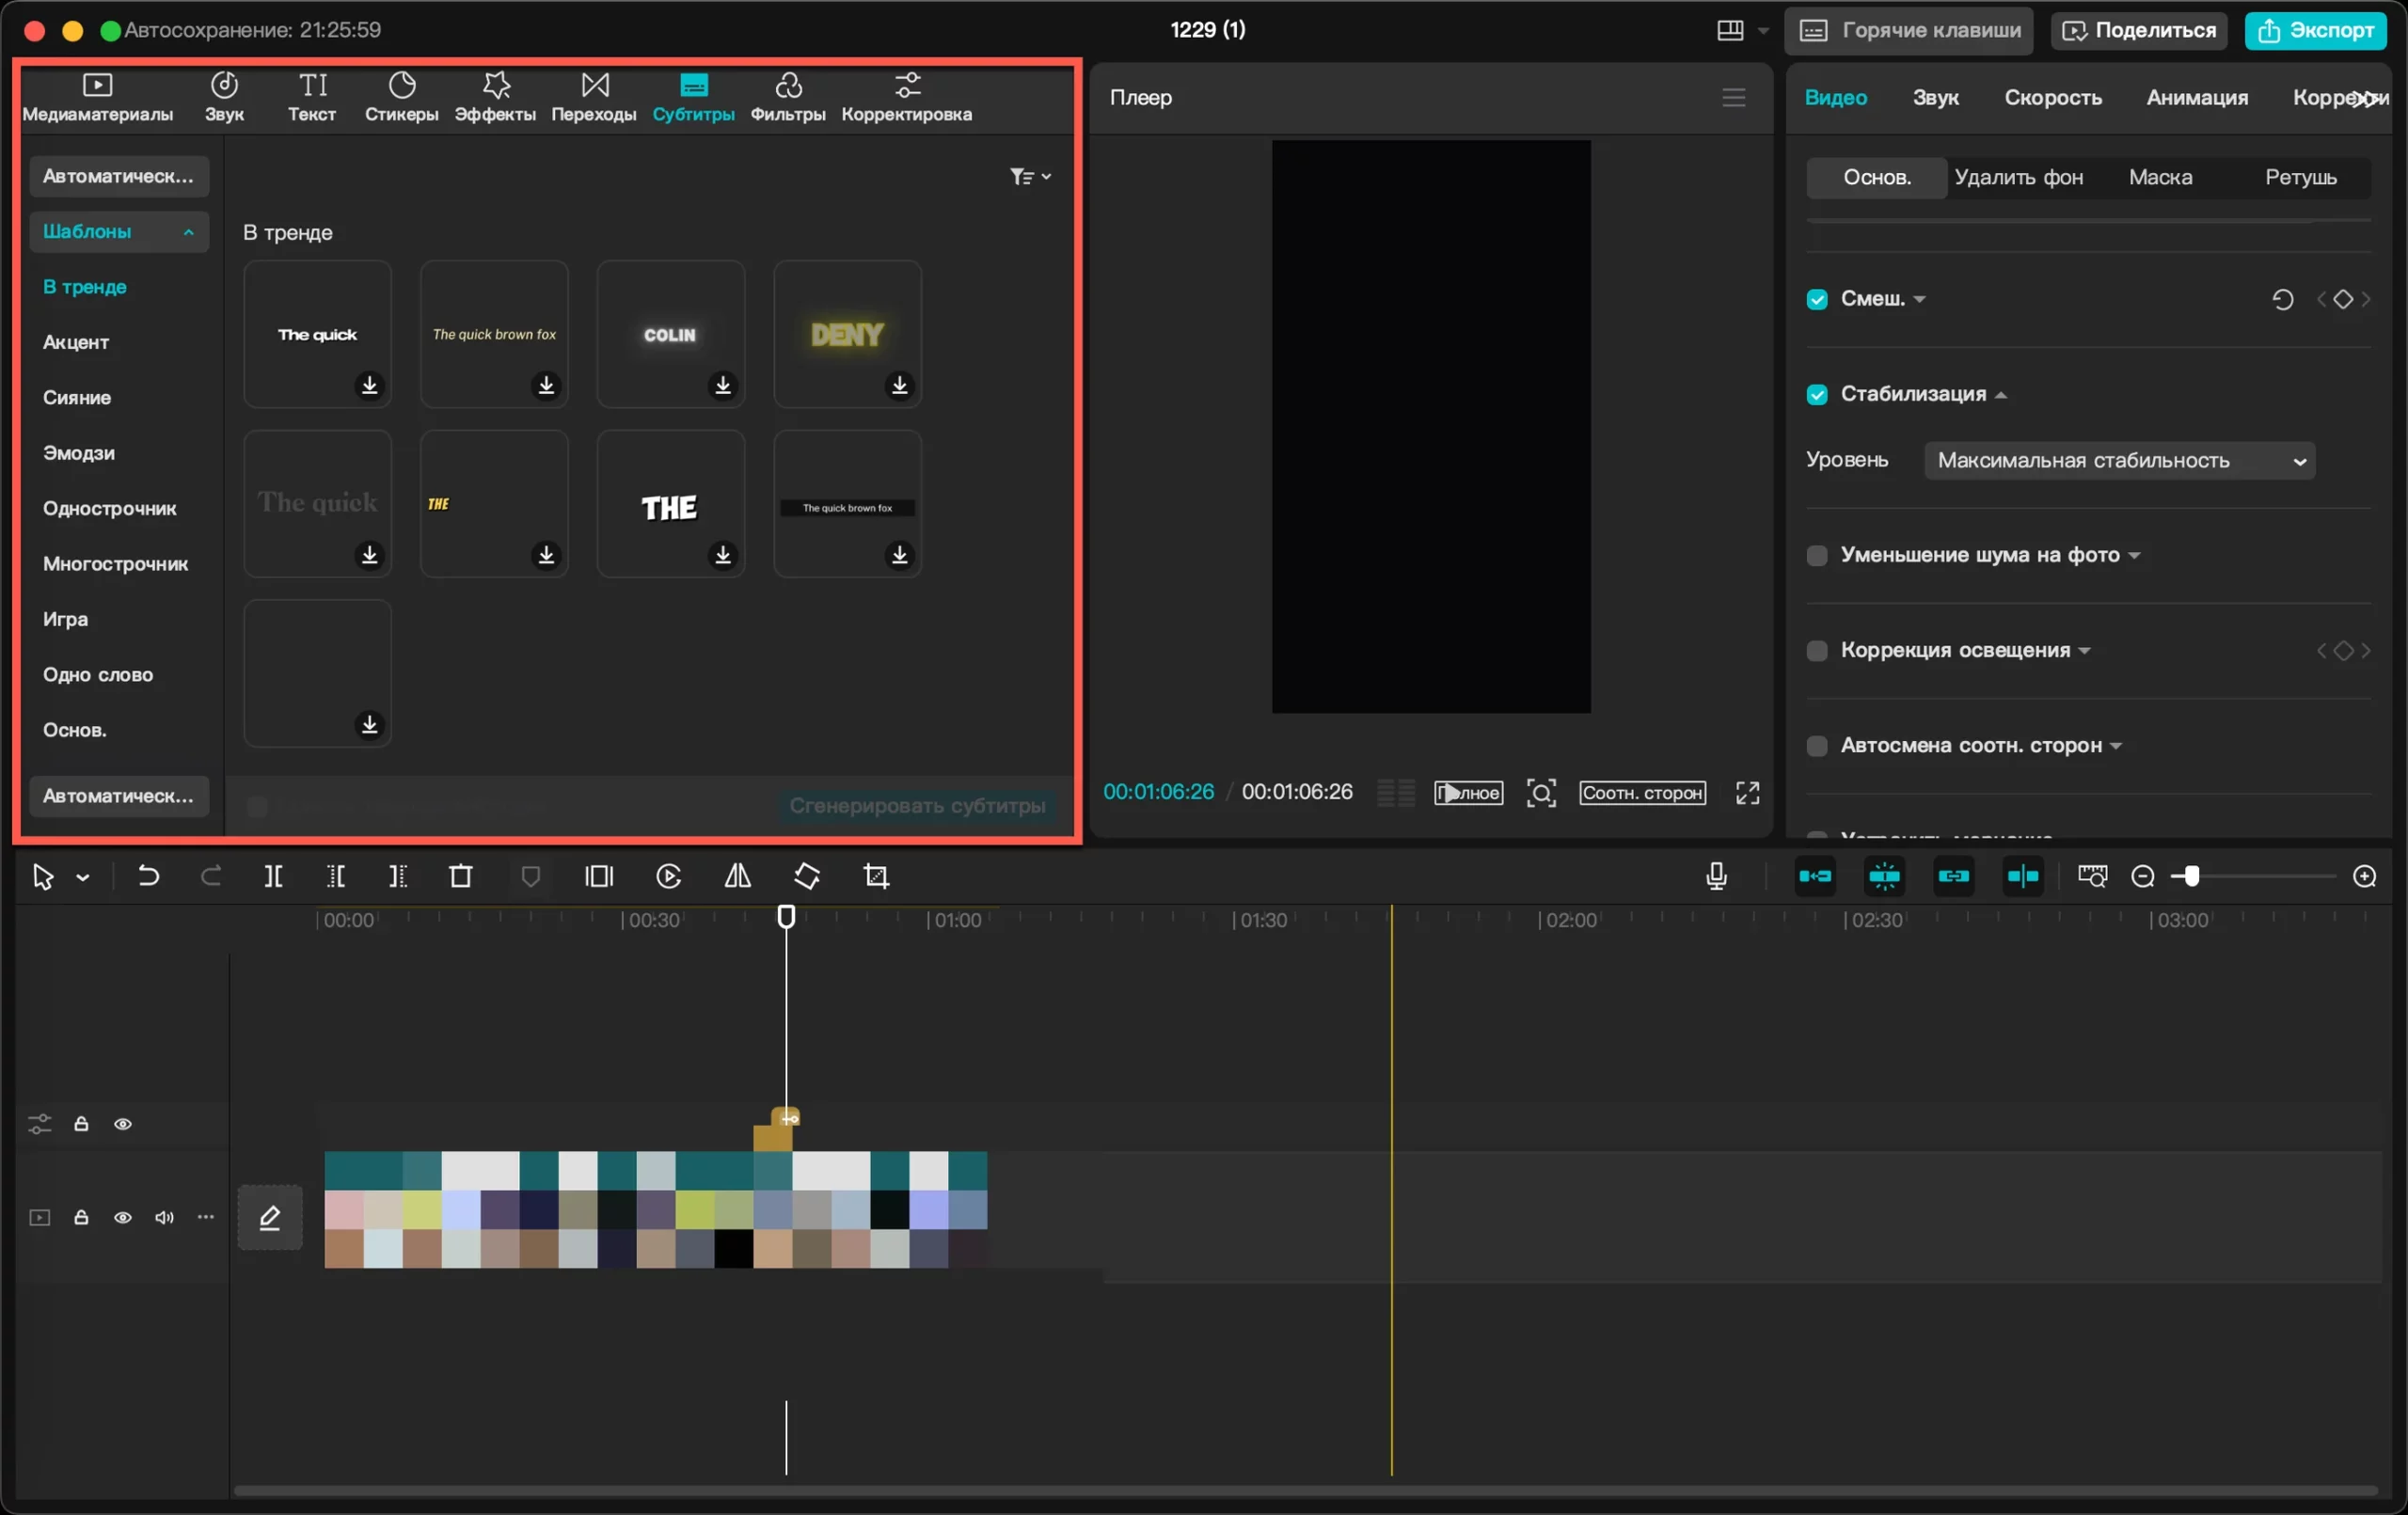
Task: Collapse the Шаблоны category expander
Action: pyautogui.click(x=188, y=232)
